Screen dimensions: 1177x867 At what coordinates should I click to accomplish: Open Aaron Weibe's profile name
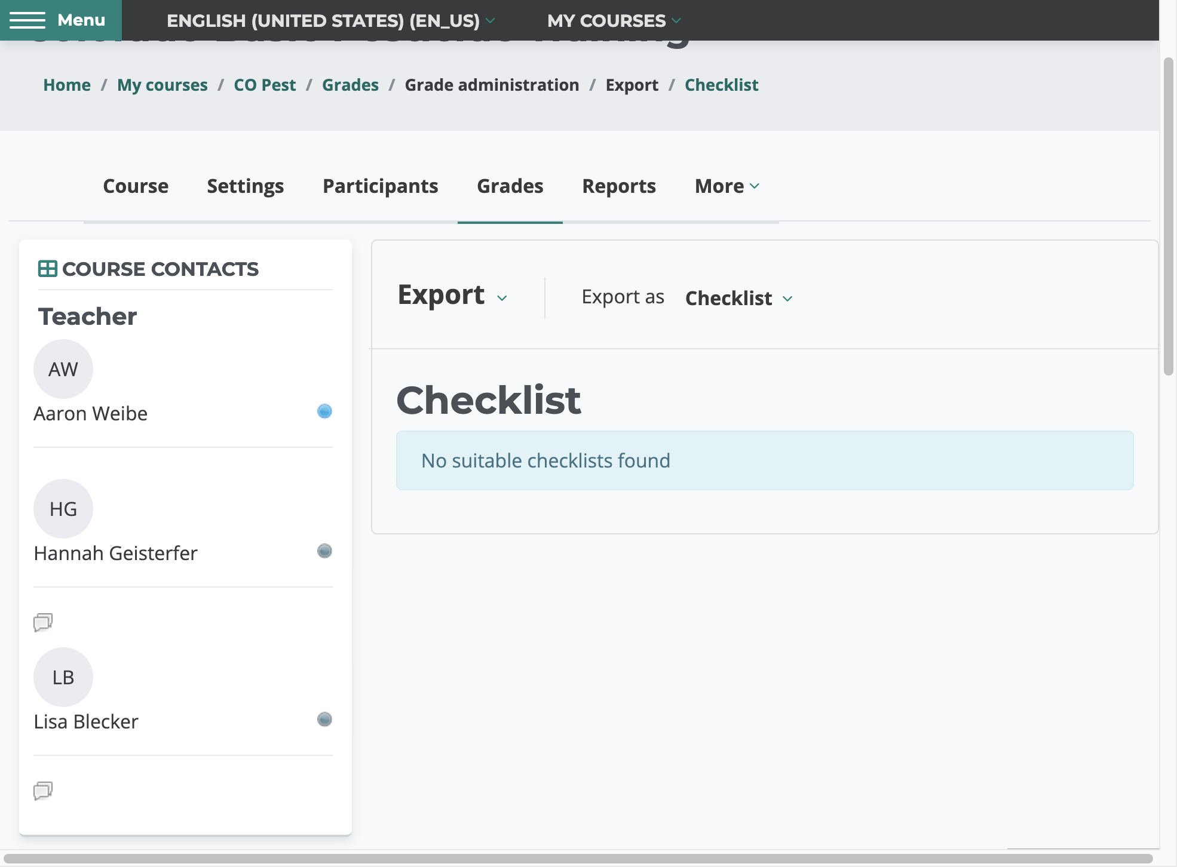90,413
